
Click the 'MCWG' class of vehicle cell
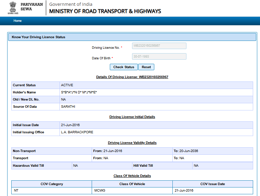coord(132,191)
